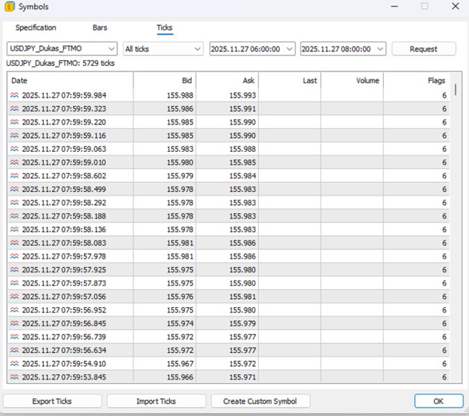Click tick icon for row 07:59:53.845
The width and height of the screenshot is (469, 416).
click(x=15, y=377)
